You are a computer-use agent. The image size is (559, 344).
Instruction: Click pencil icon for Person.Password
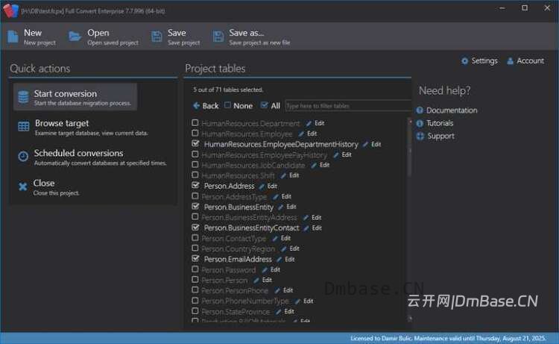[265, 270]
